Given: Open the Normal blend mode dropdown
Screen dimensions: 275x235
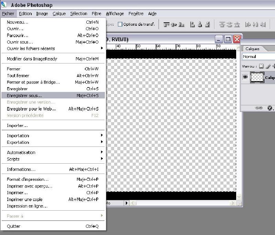Looking at the screenshot, I should pyautogui.click(x=258, y=57).
